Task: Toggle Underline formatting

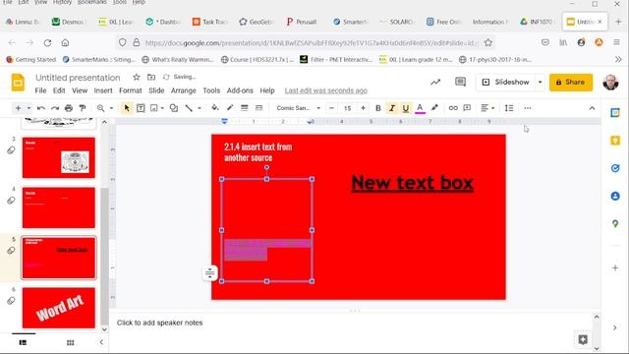Action: coord(406,108)
